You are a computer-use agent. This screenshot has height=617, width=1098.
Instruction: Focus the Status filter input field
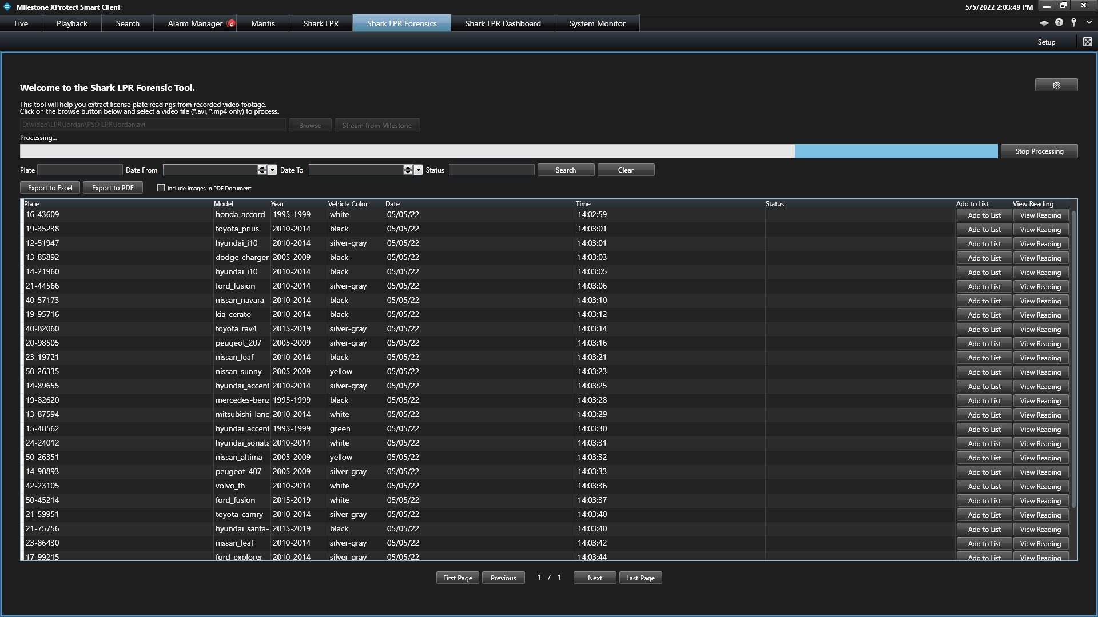tap(492, 170)
